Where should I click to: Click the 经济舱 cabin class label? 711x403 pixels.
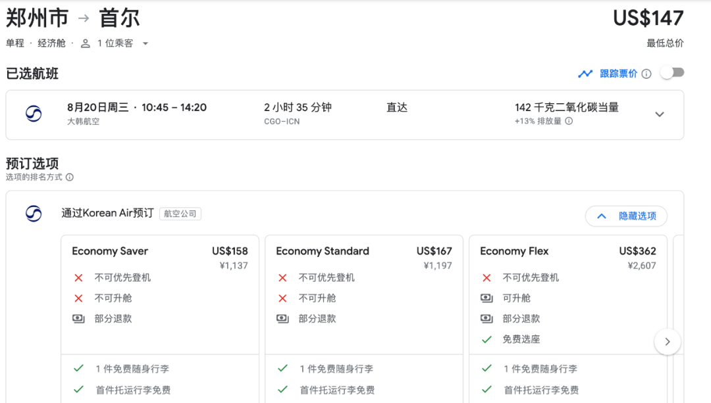click(51, 43)
